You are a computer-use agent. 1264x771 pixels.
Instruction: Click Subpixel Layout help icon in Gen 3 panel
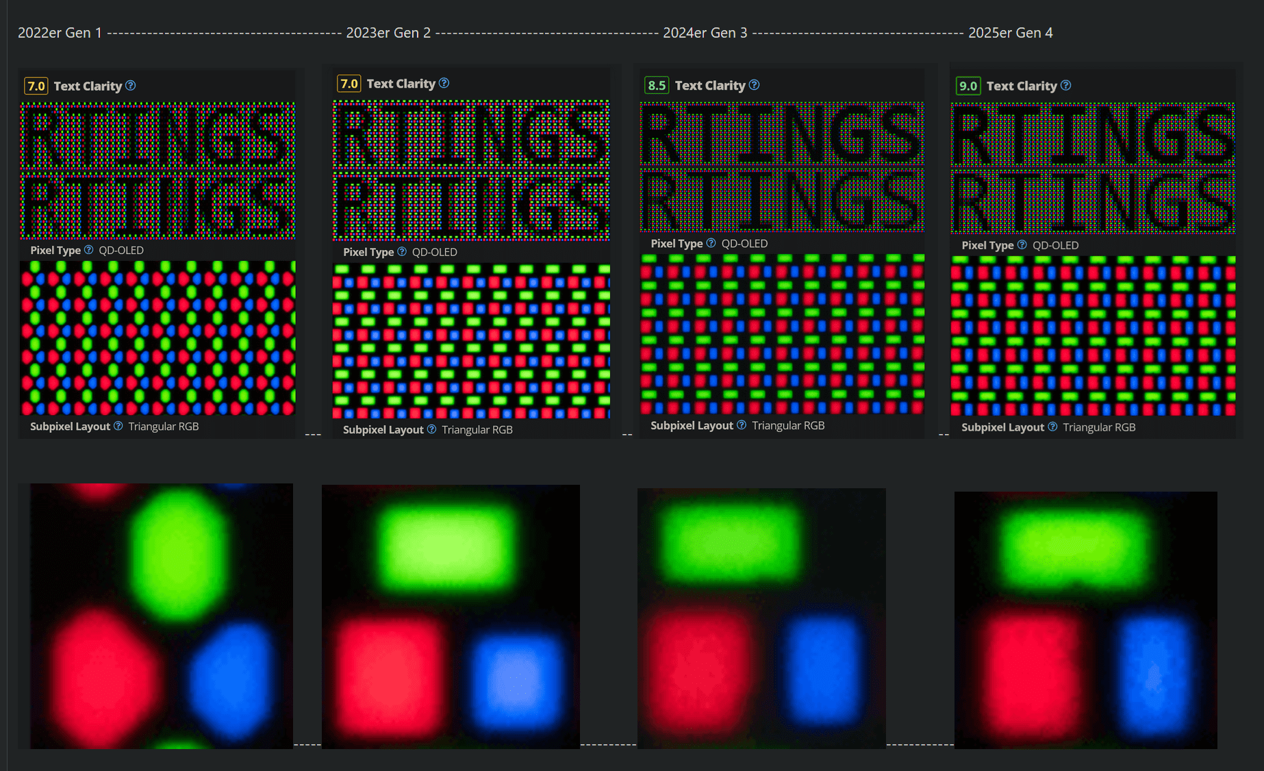742,425
